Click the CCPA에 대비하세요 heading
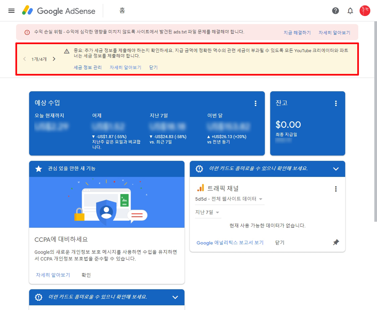Image resolution: width=377 pixels, height=310 pixels. [61, 239]
